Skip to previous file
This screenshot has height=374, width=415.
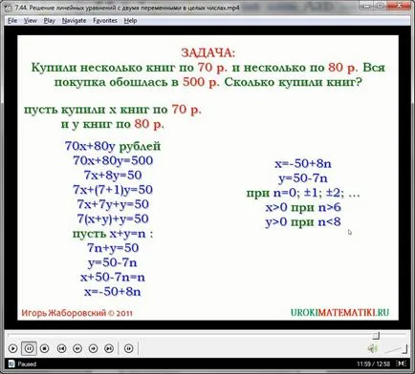click(61, 348)
